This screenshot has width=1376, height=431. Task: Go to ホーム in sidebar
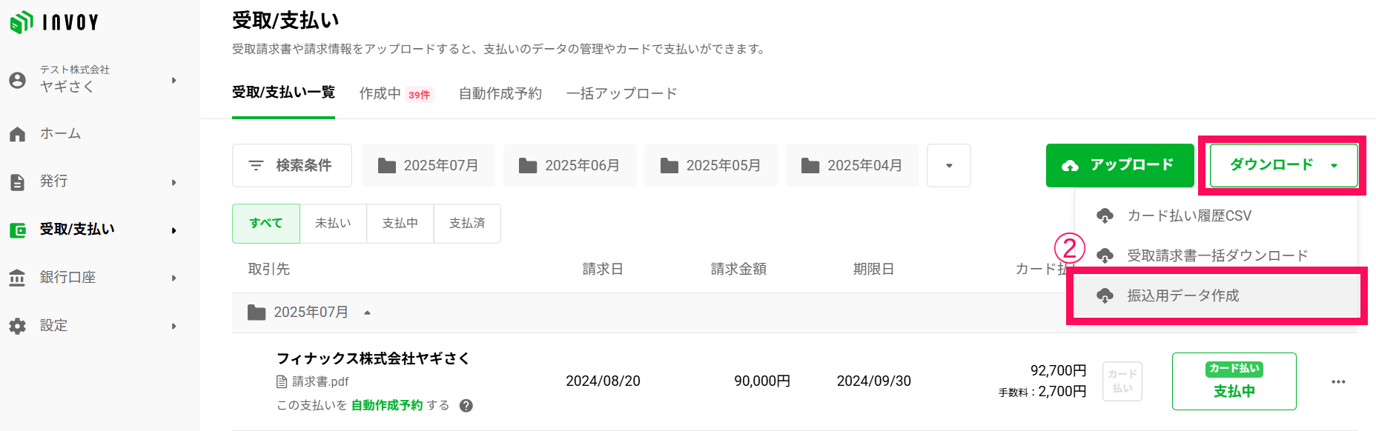(x=60, y=134)
